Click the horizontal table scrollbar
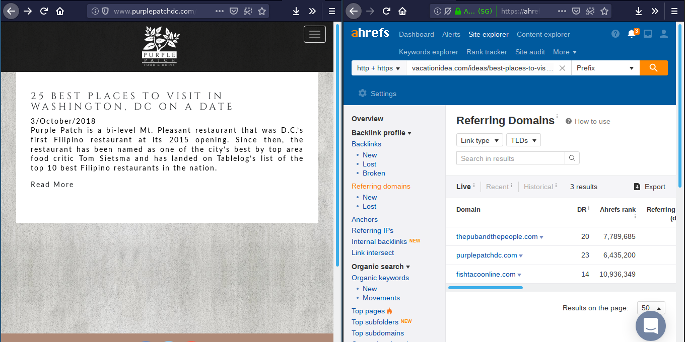This screenshot has width=685, height=342. click(486, 288)
